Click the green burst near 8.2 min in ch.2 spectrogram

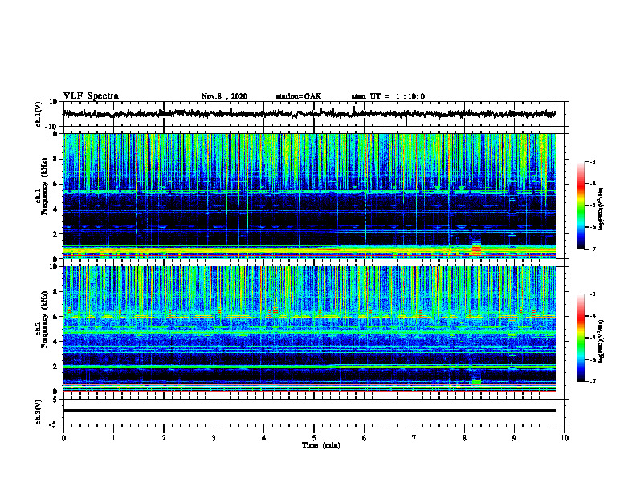coord(476,382)
